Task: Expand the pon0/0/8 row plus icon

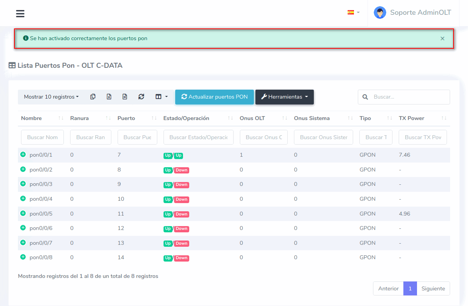Action: (23, 257)
